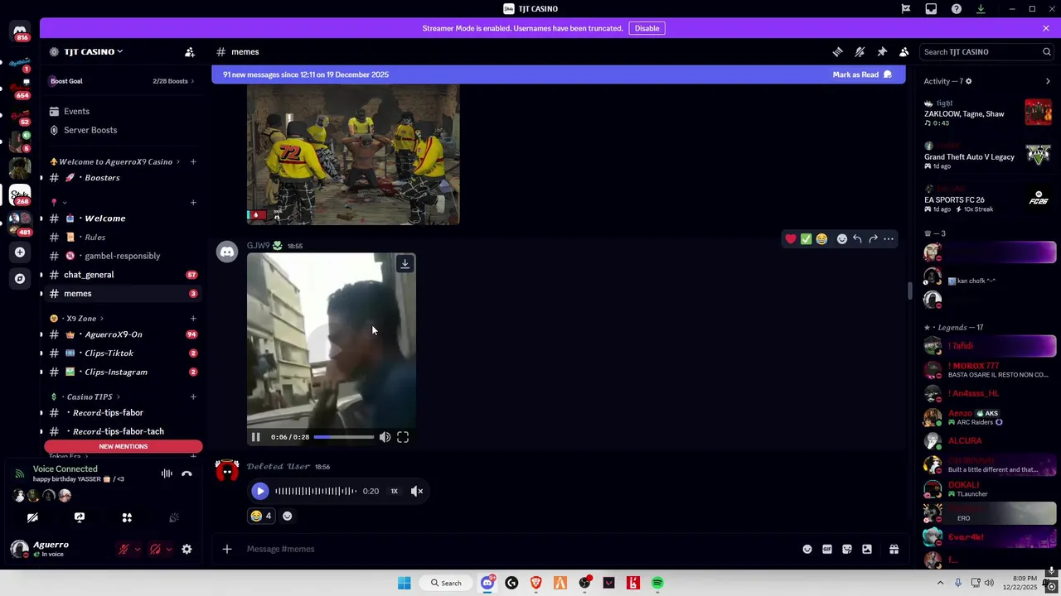This screenshot has width=1061, height=596.
Task: Toggle video fullscreen mode
Action: [x=403, y=437]
